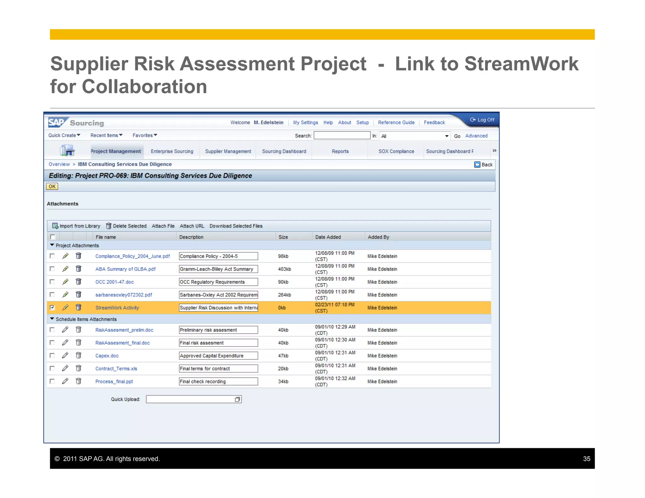Click trash icon for RiskAssesment_prelim.doc
The image size is (645, 498).
(x=78, y=330)
